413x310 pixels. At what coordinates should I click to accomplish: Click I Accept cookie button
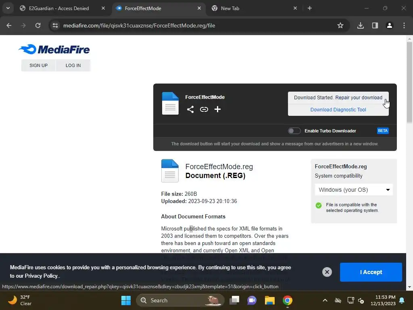click(x=371, y=272)
